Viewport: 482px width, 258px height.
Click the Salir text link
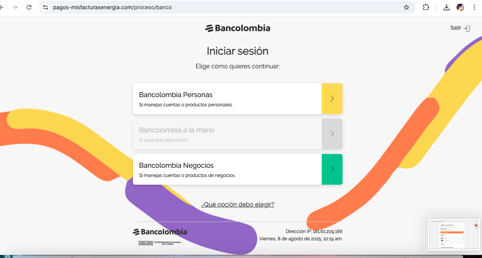pyautogui.click(x=455, y=28)
